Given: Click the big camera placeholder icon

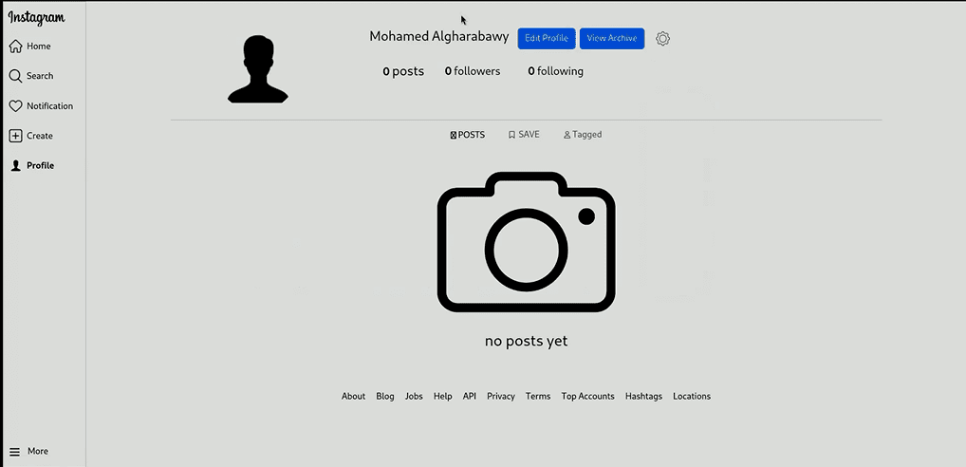Looking at the screenshot, I should (526, 242).
